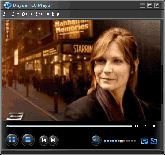Image resolution: width=165 pixels, height=155 pixels.
Task: Click the seek bar handle at start
Action: pos(7,126)
